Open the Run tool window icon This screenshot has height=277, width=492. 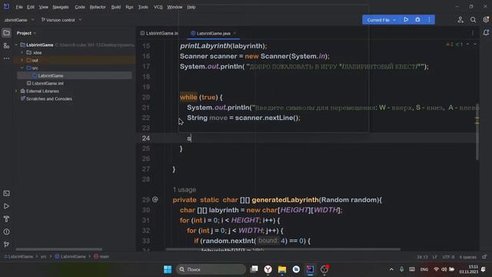click(6, 206)
